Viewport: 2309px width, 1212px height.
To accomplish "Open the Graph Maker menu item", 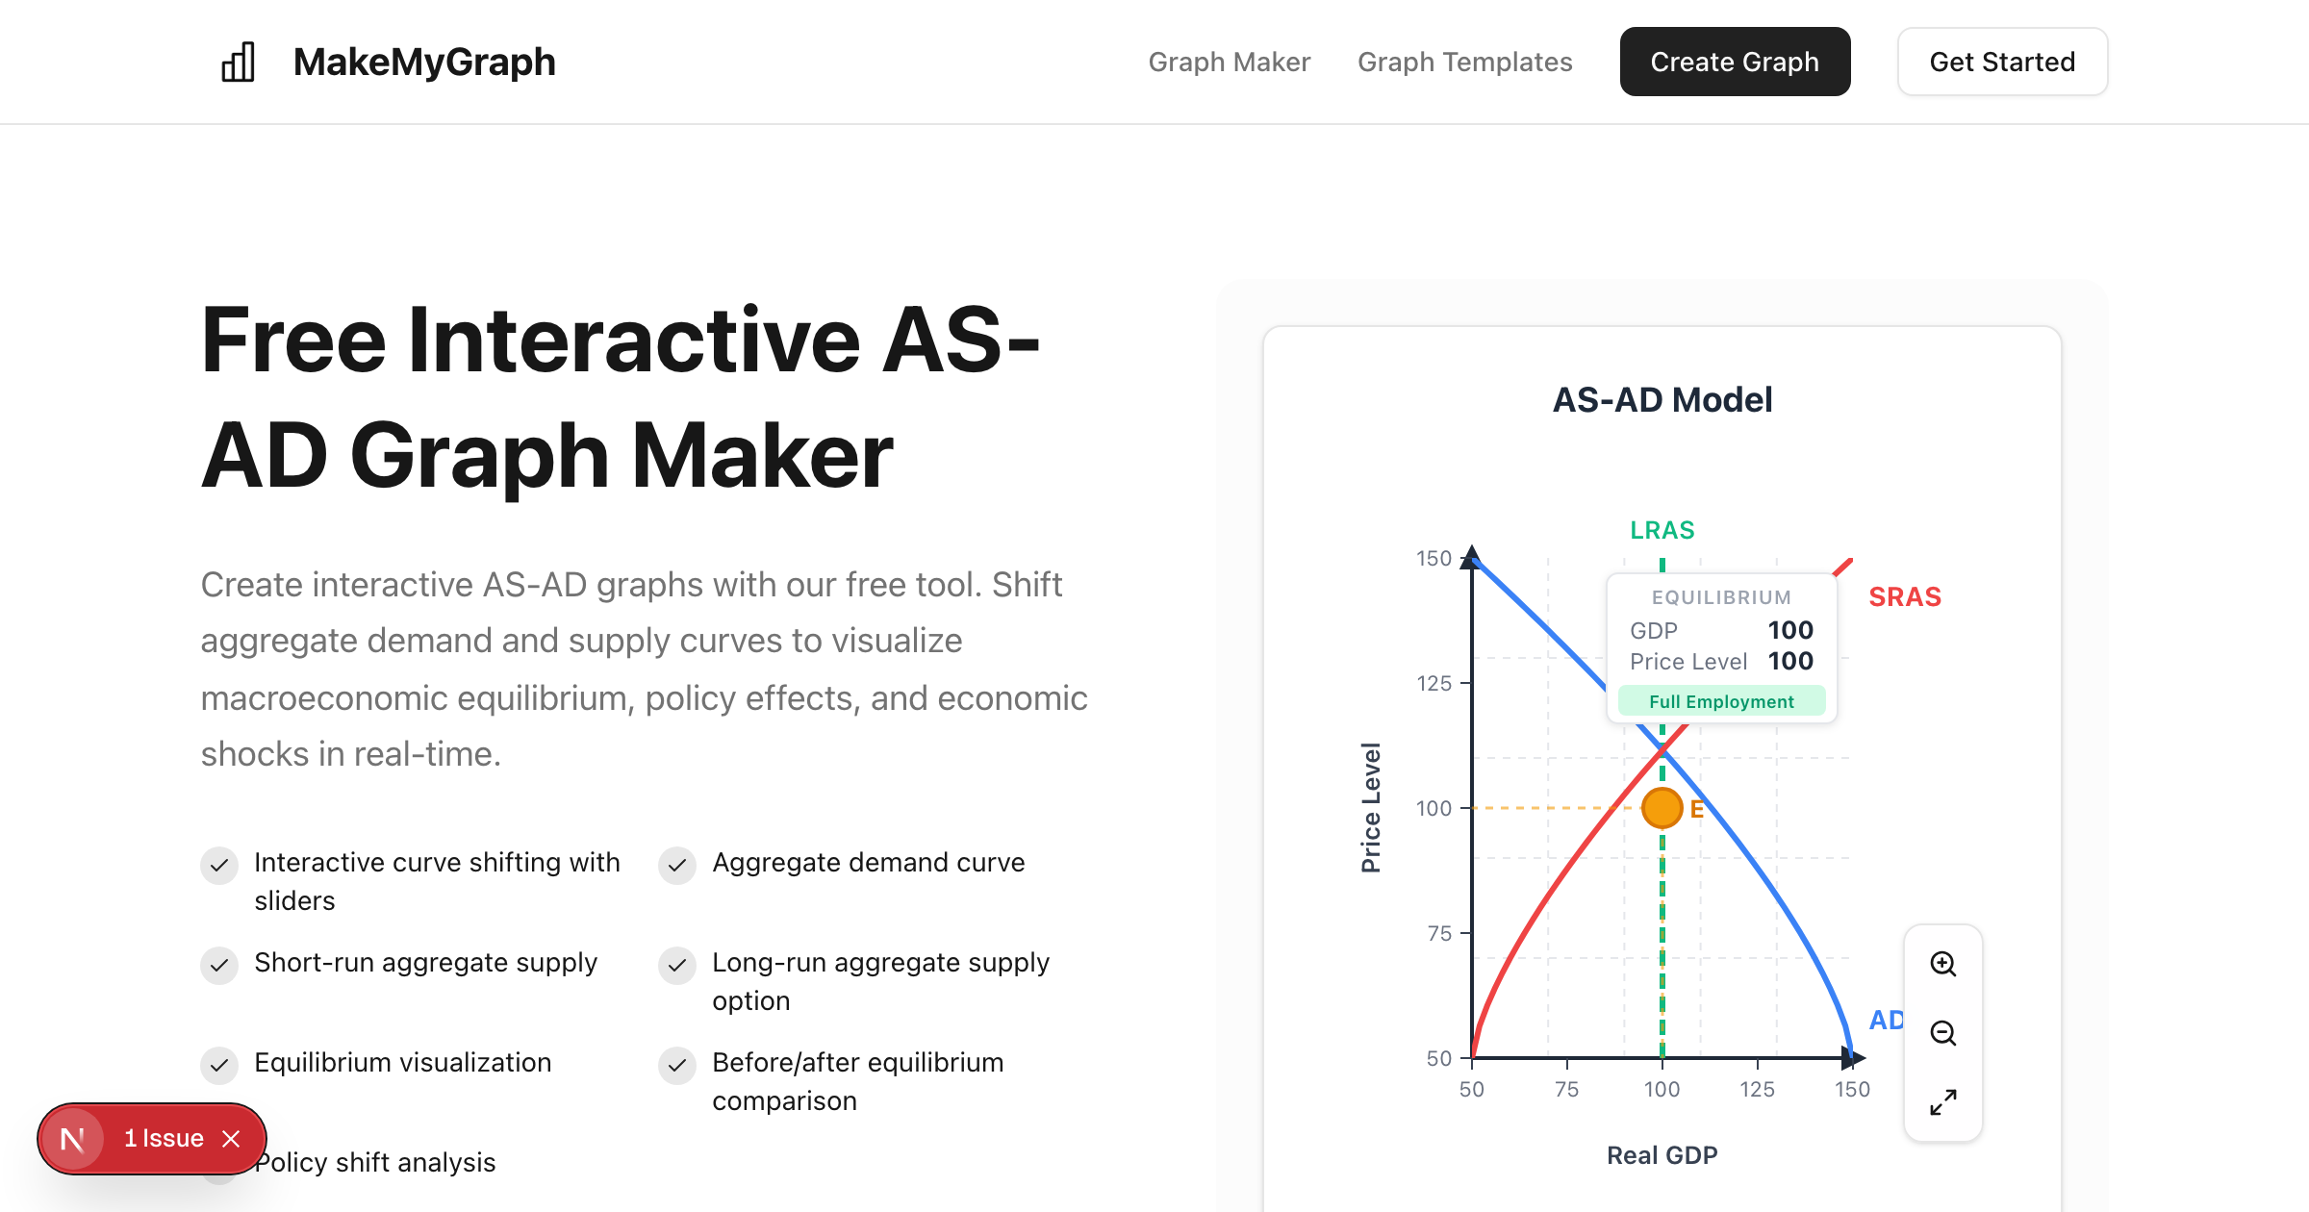I will tap(1229, 62).
